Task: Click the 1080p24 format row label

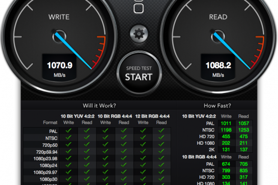Action: 48,166
